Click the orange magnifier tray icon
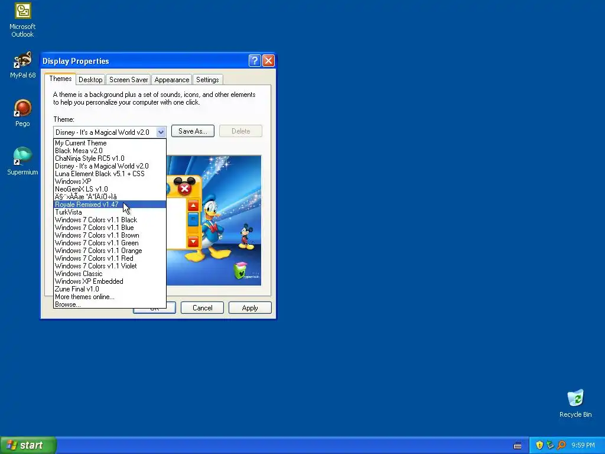 [x=561, y=445]
